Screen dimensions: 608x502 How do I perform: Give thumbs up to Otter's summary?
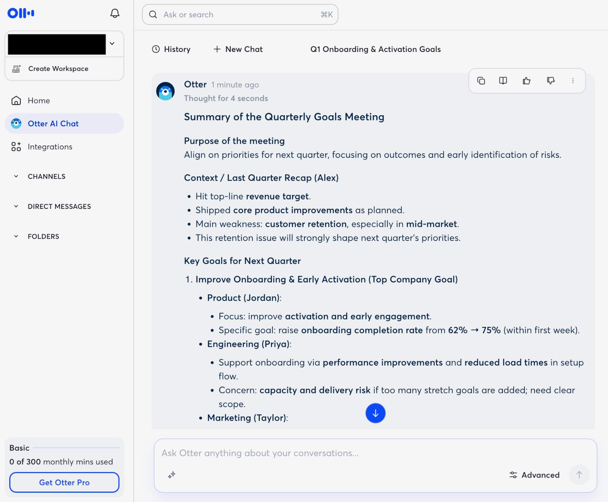(x=526, y=81)
